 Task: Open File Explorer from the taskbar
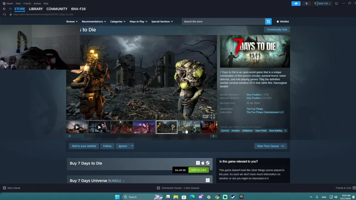coord(176,197)
